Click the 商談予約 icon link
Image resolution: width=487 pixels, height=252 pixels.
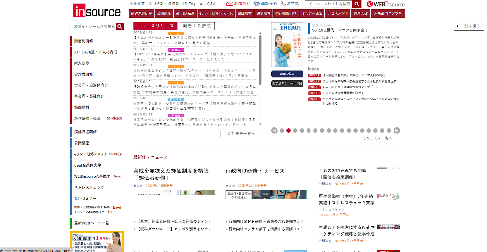click(x=265, y=4)
